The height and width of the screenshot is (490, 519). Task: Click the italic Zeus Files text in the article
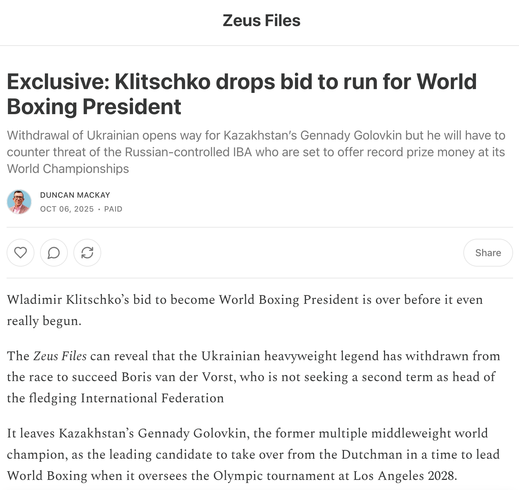[x=60, y=356]
